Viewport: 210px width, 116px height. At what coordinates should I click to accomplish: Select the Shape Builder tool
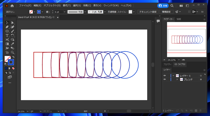pyautogui.click(x=12, y=40)
